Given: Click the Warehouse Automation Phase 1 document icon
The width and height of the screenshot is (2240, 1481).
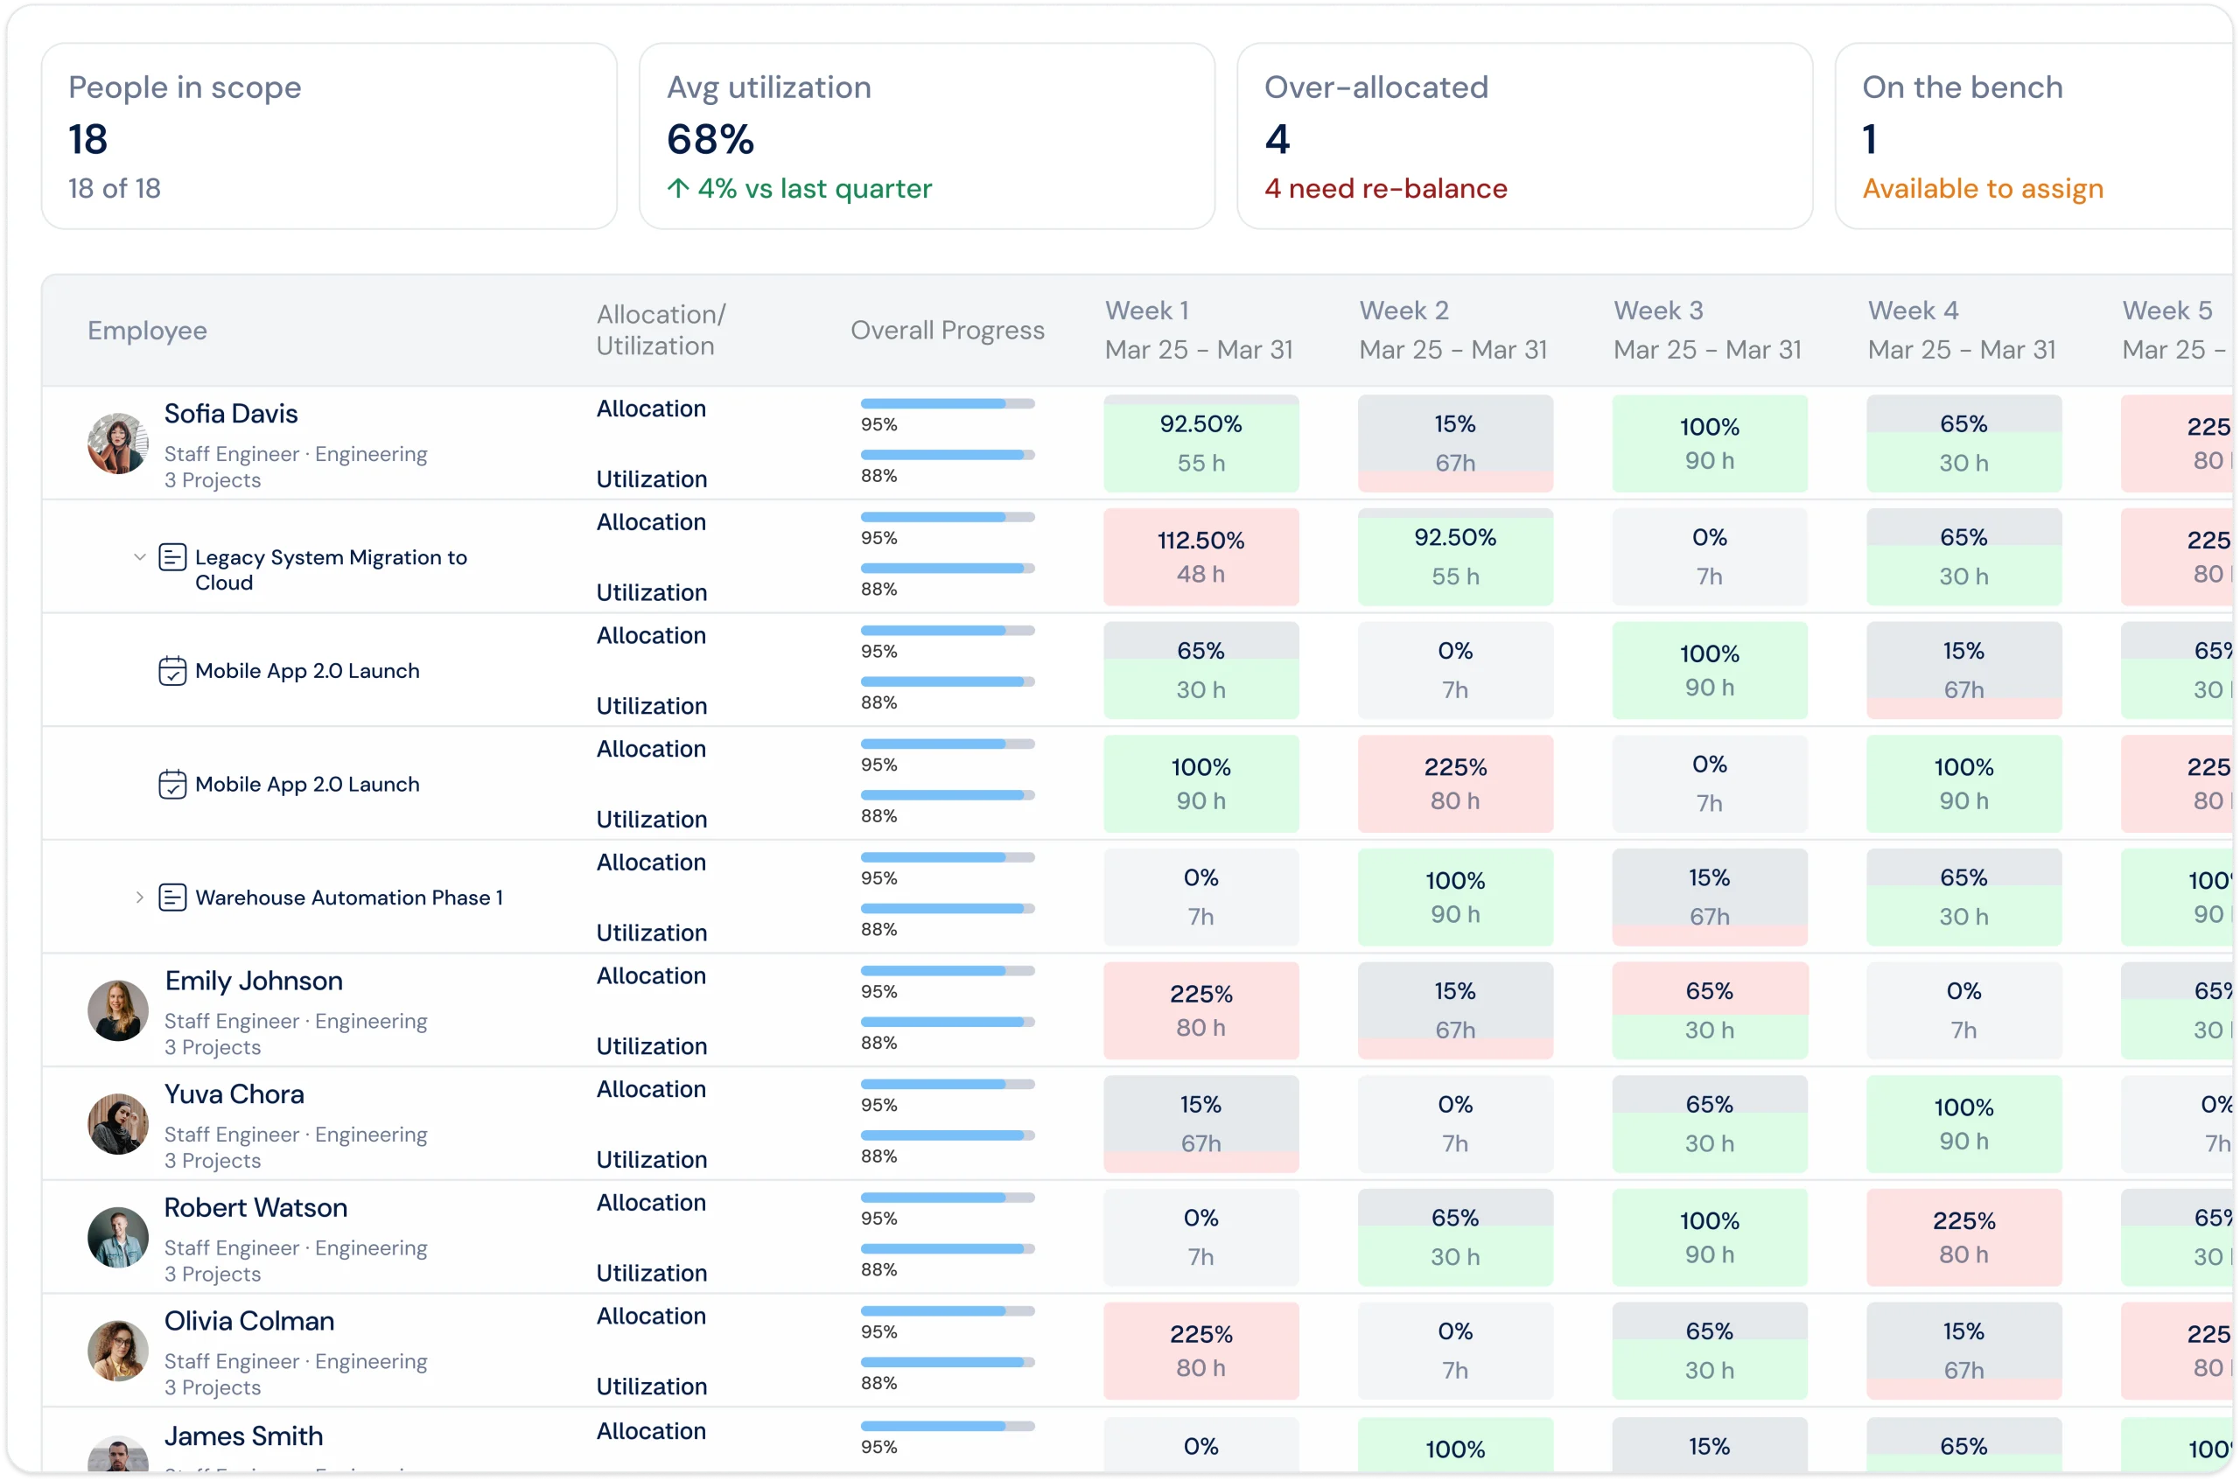Looking at the screenshot, I should click(x=172, y=898).
